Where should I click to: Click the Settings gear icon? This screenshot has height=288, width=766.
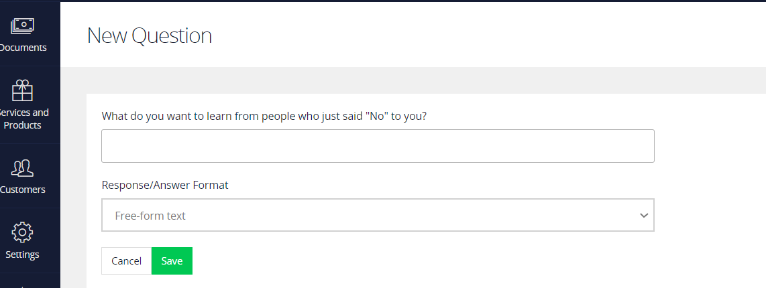coord(22,232)
